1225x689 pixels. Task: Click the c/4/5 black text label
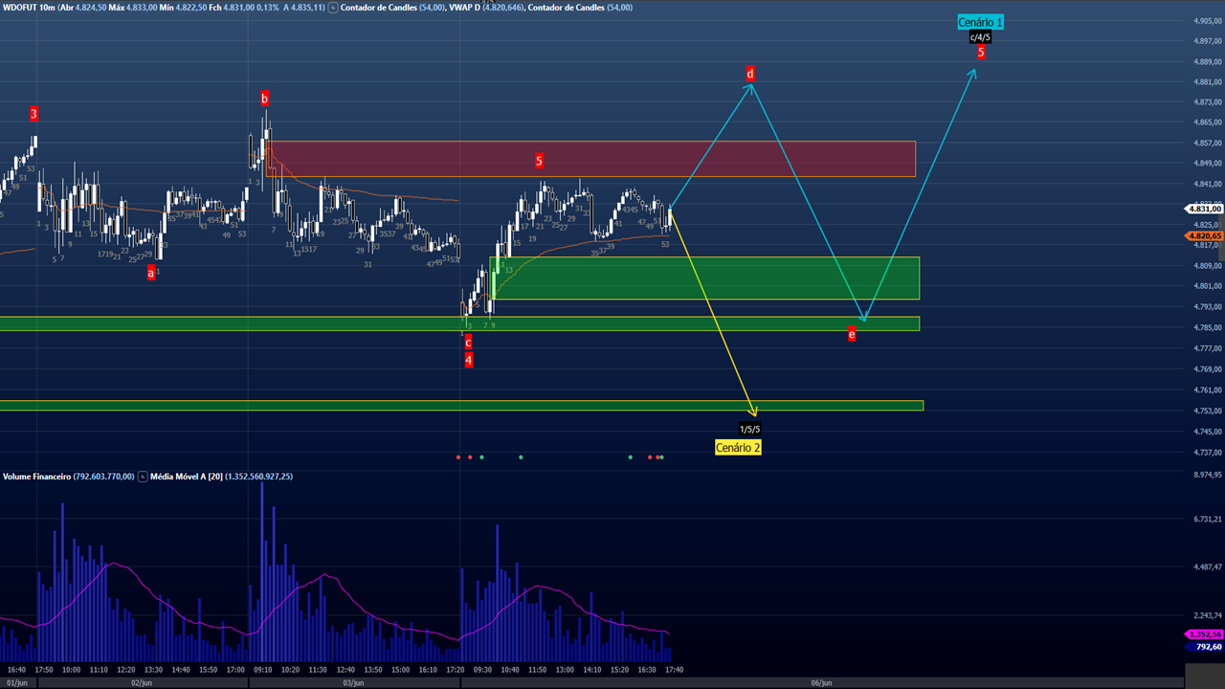pos(980,37)
